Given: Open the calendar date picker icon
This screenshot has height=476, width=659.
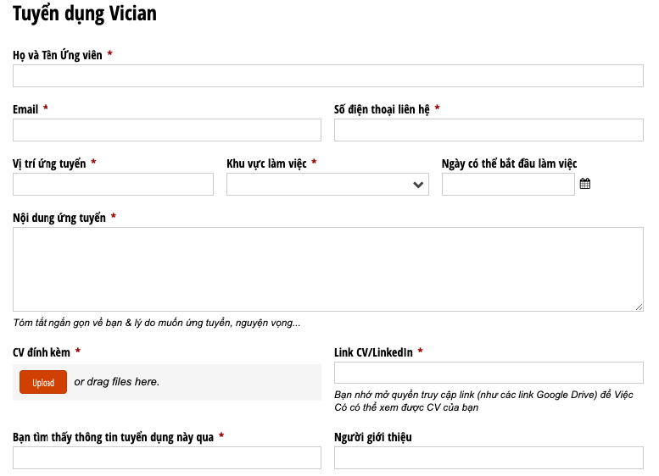Looking at the screenshot, I should point(584,184).
